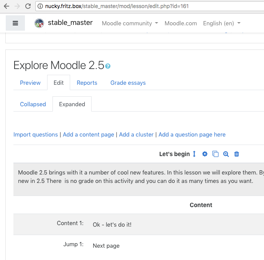
Task: Open help icon next to Explore Moodle 2.5
Action: click(x=108, y=66)
